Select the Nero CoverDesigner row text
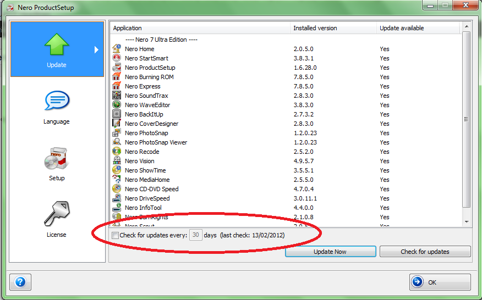The width and height of the screenshot is (482, 300). [151, 124]
